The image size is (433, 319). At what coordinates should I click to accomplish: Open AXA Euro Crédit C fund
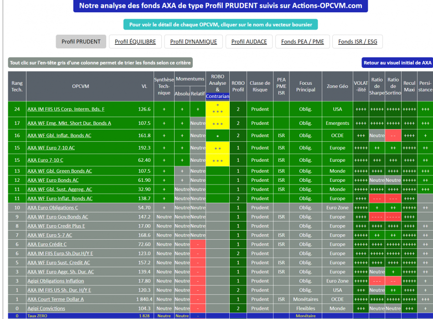(x=47, y=244)
